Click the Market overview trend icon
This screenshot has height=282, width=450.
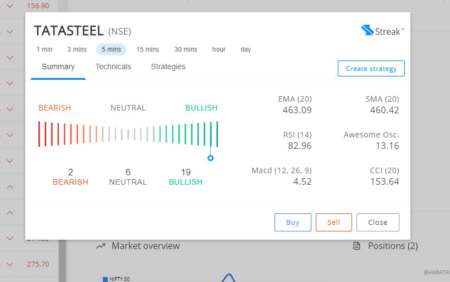[101, 246]
